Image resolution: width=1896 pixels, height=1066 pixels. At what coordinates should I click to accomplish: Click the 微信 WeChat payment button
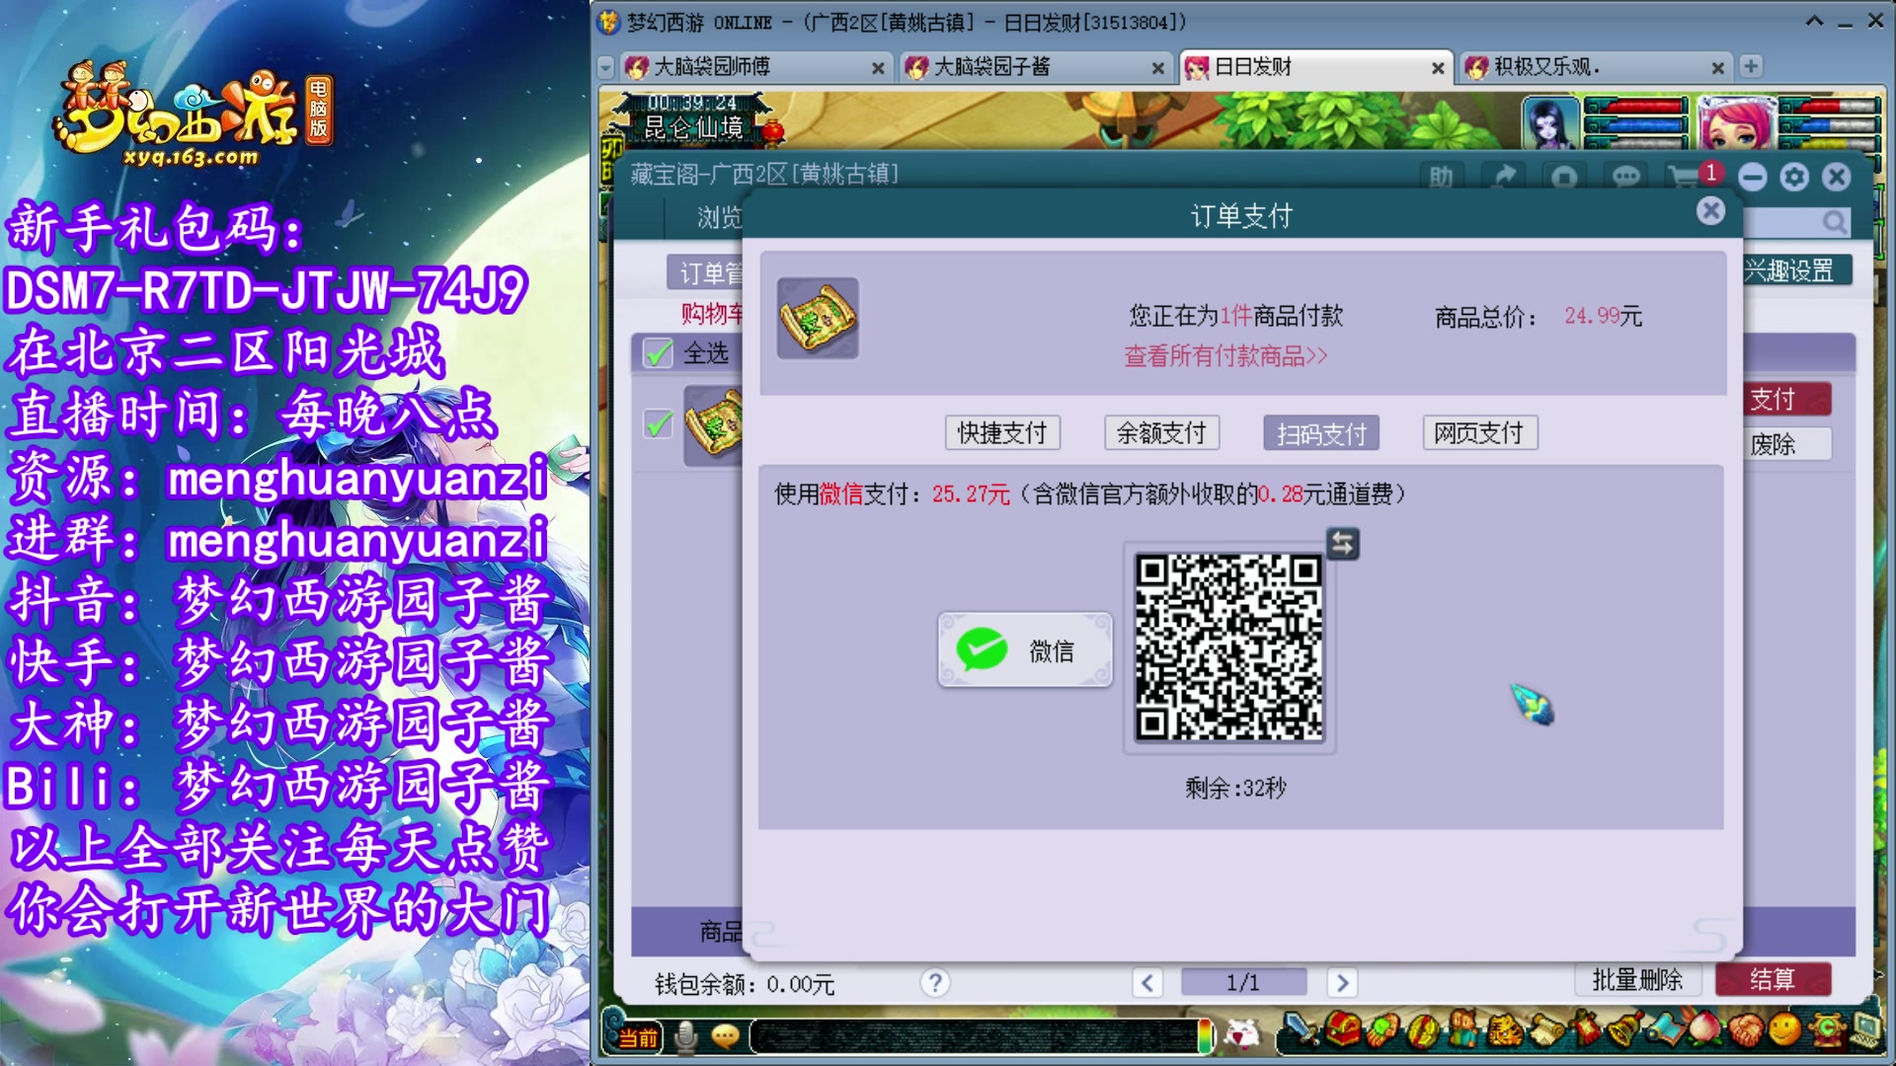1025,649
